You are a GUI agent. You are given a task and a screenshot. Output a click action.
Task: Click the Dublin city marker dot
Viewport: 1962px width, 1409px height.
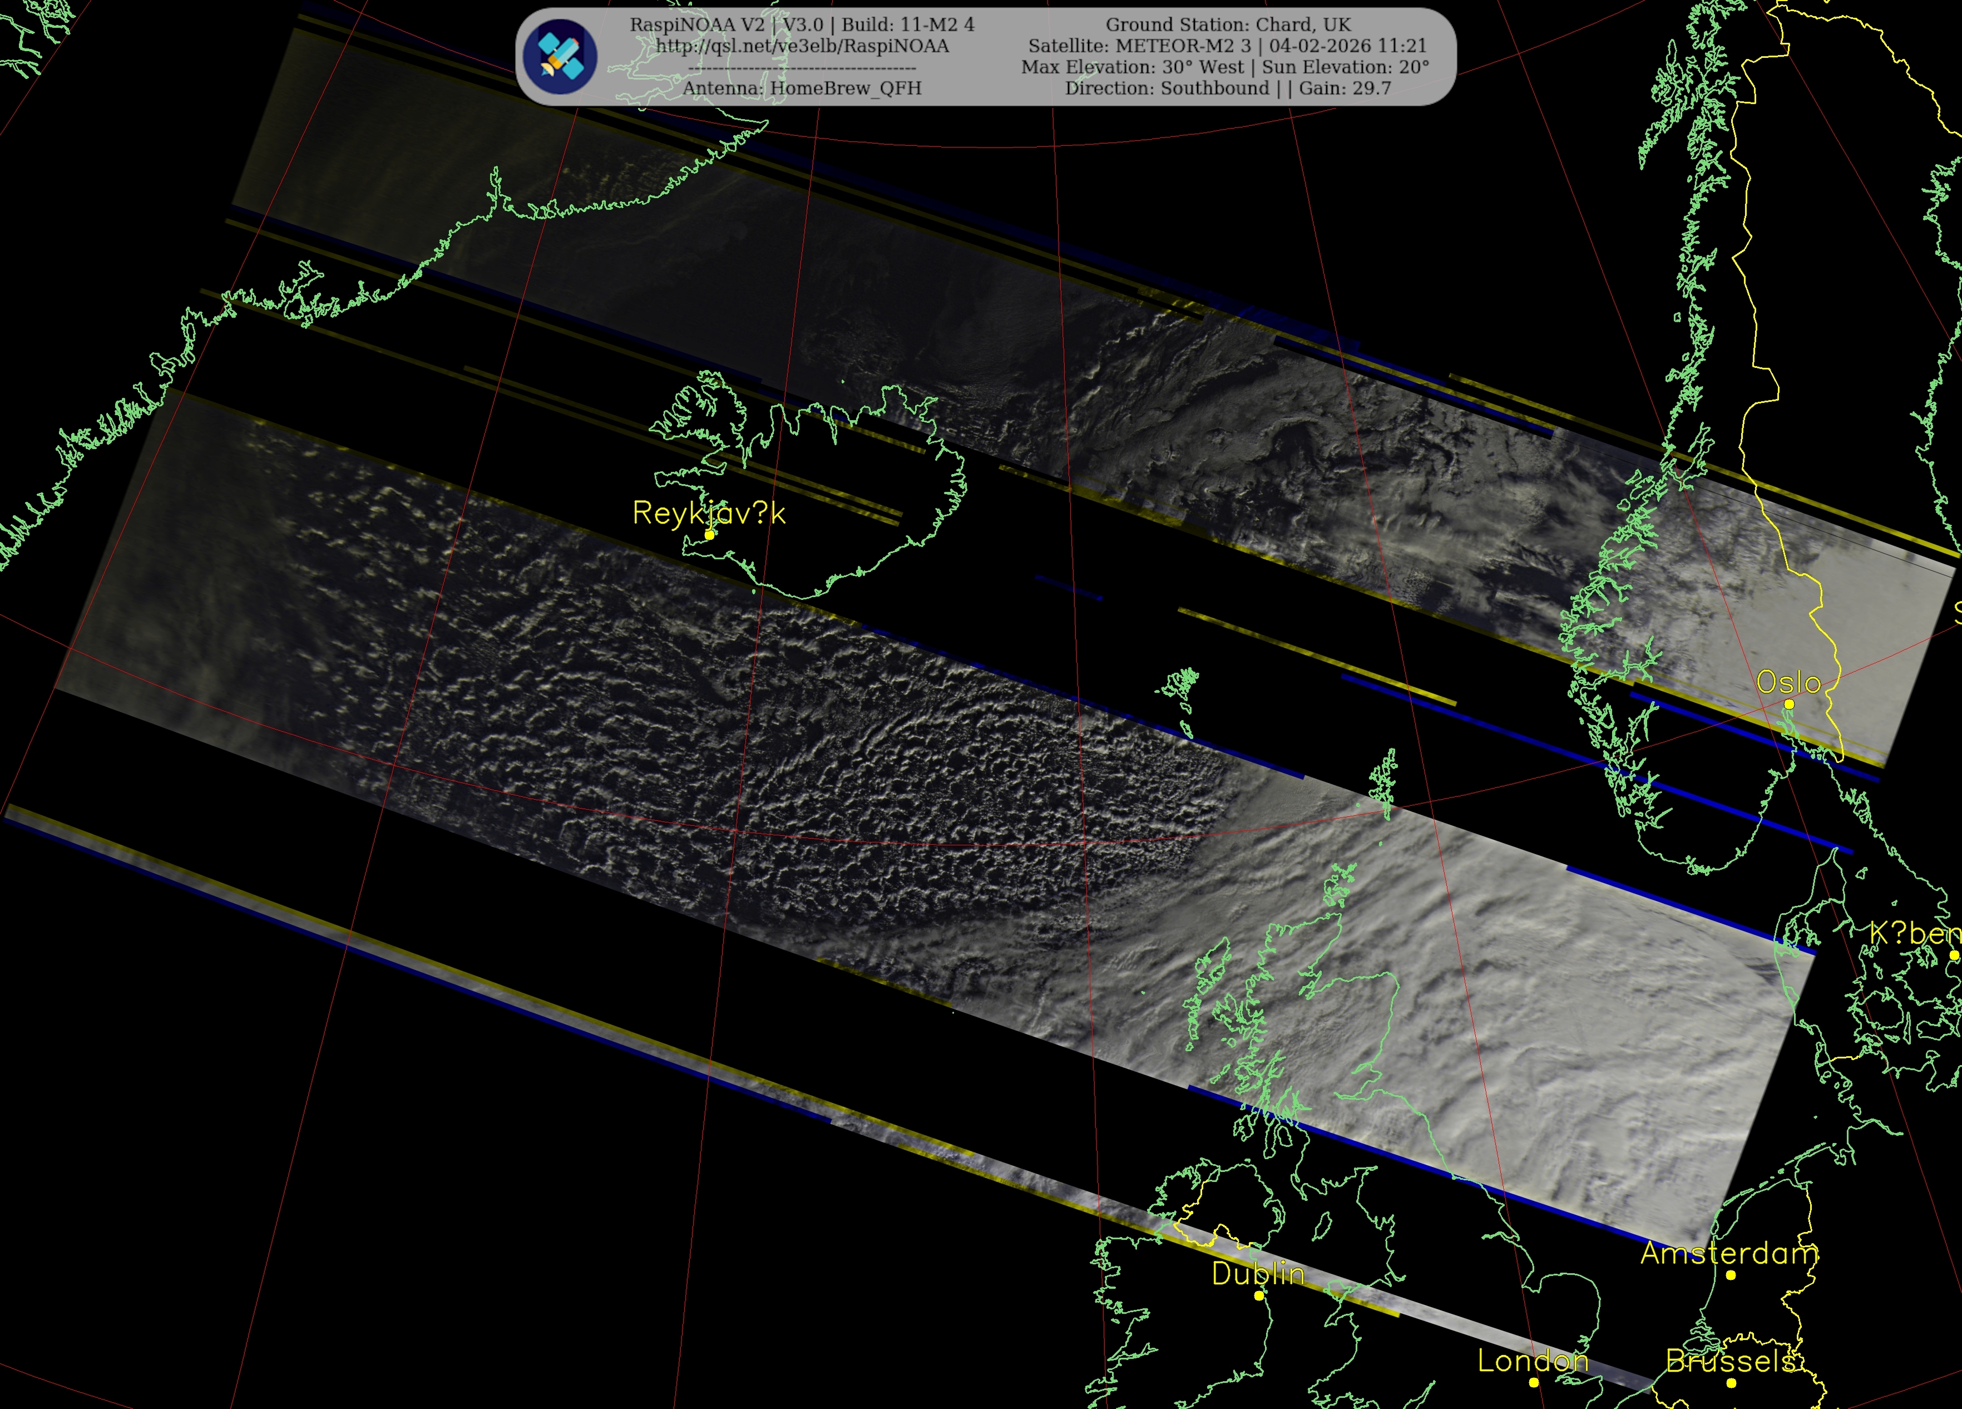[x=1259, y=1295]
